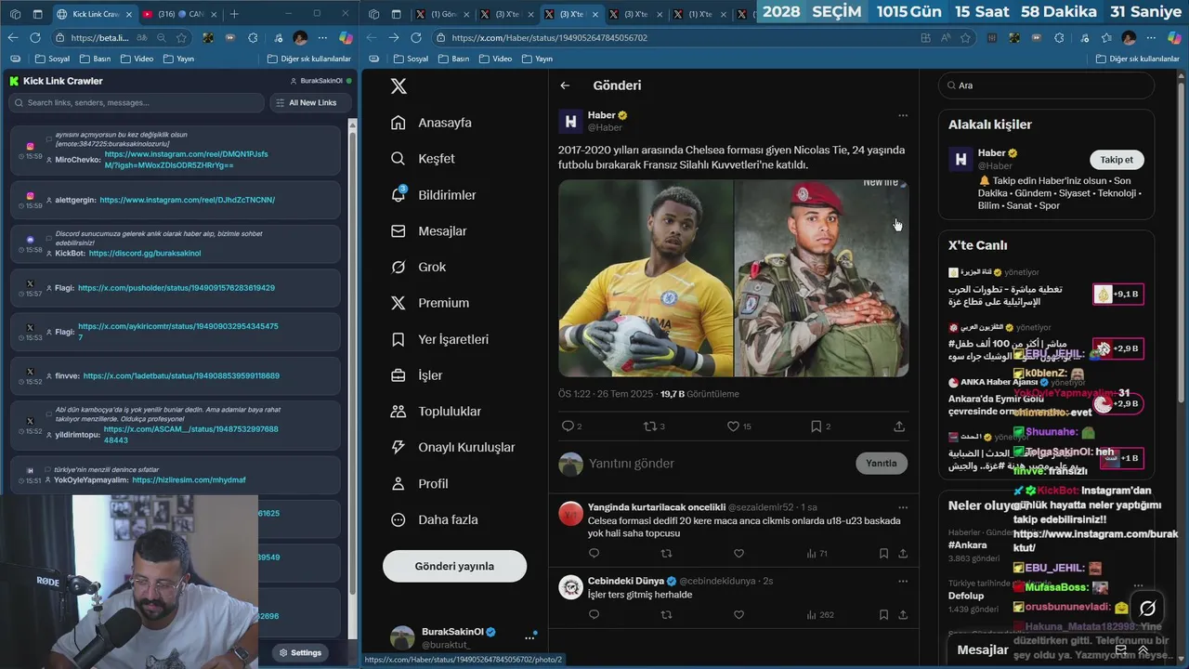1189x669 pixels.
Task: Open ANKA Haber Ajansı live broadcast
Action: click(1045, 397)
